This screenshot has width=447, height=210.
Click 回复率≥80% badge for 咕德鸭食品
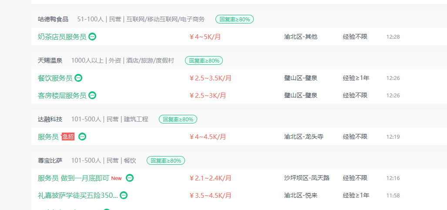click(235, 20)
